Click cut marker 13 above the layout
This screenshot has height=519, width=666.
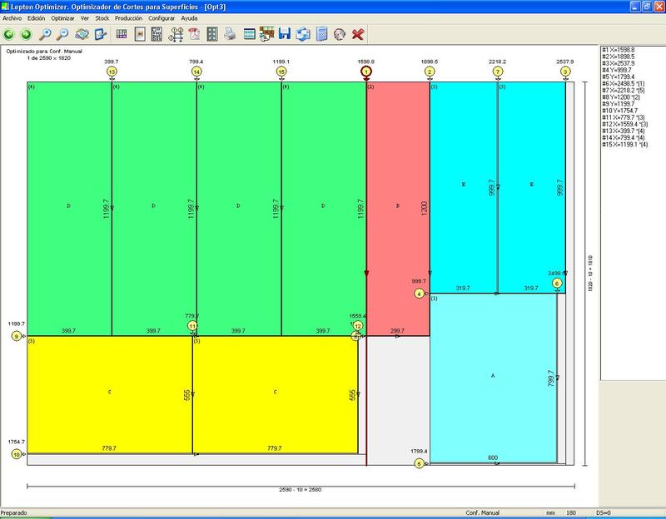tap(112, 72)
